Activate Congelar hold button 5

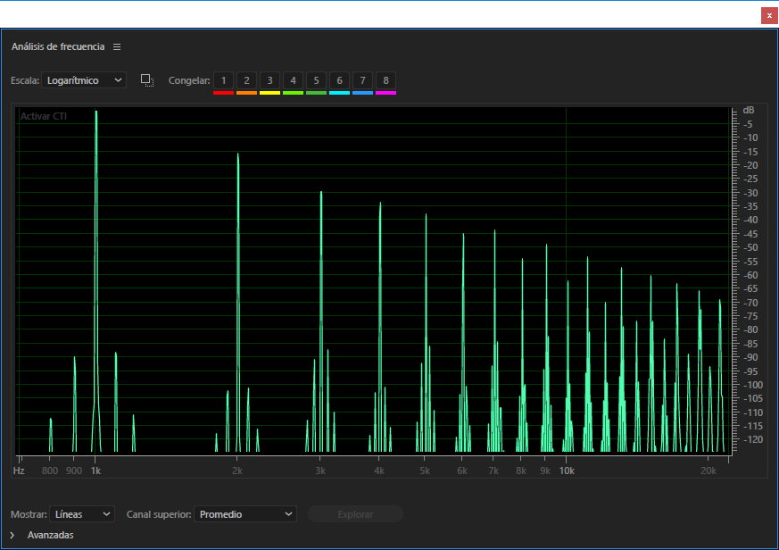(317, 80)
